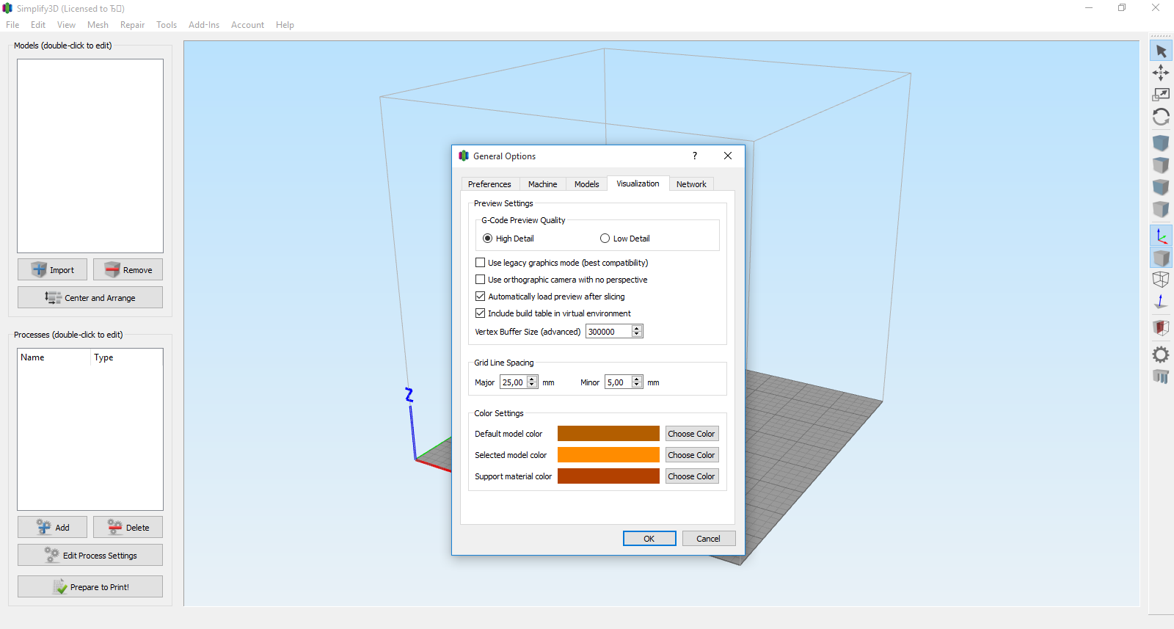Screen dimensions: 1174x629
Task: Select Low Detail preview quality
Action: tap(625, 239)
